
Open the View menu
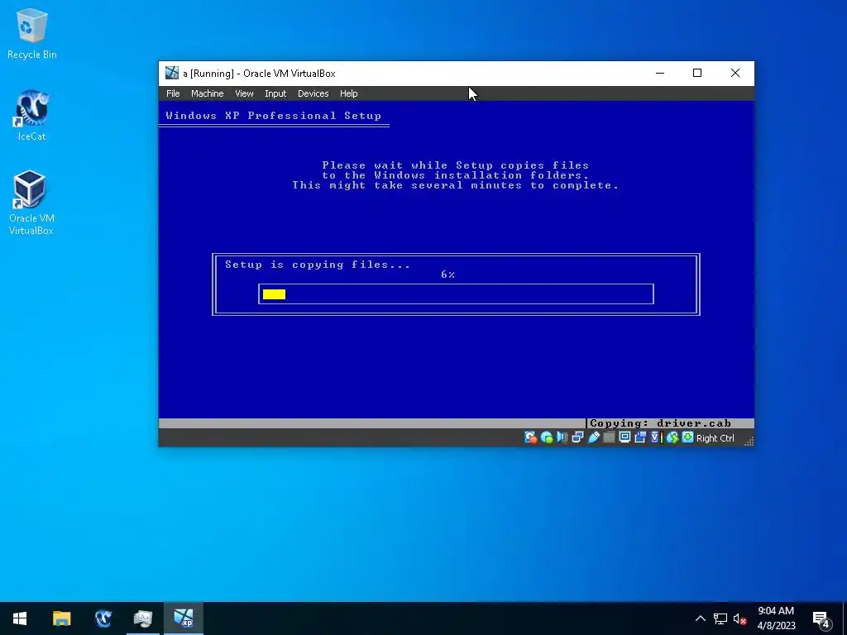click(244, 93)
